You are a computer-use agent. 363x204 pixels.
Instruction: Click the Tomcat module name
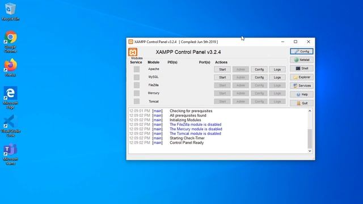154,101
